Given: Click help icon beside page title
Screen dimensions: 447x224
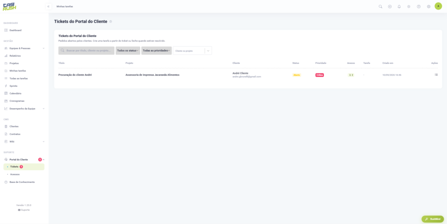Looking at the screenshot, I should click(110, 22).
